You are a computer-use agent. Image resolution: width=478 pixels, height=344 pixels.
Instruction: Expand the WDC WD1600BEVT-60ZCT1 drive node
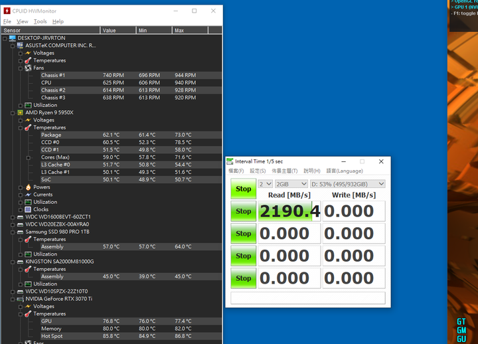tap(13, 217)
